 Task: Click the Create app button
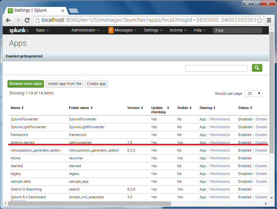coord(96,84)
